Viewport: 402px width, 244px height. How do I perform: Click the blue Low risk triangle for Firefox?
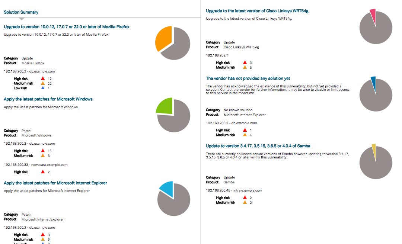coord(43,88)
